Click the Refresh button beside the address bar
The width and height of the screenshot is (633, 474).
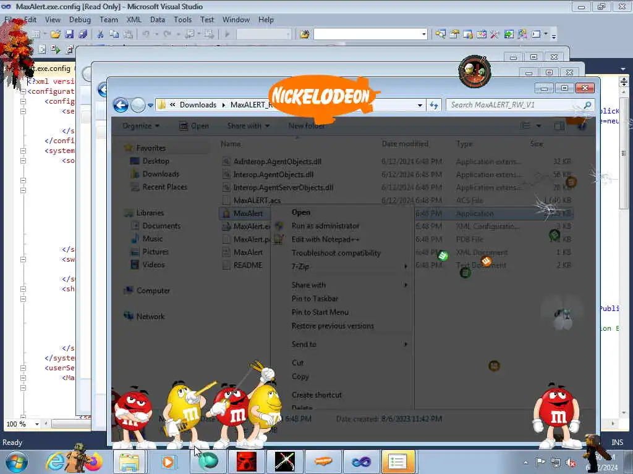click(434, 105)
